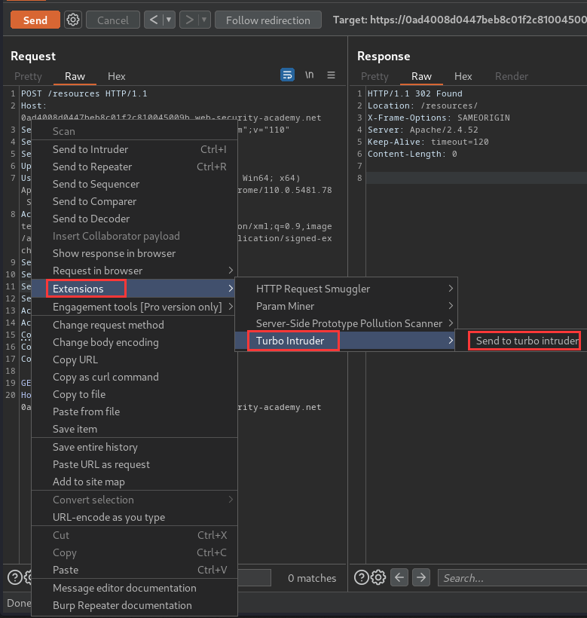587x618 pixels.
Task: Toggle word wrap icon in Request panel
Action: click(x=287, y=75)
